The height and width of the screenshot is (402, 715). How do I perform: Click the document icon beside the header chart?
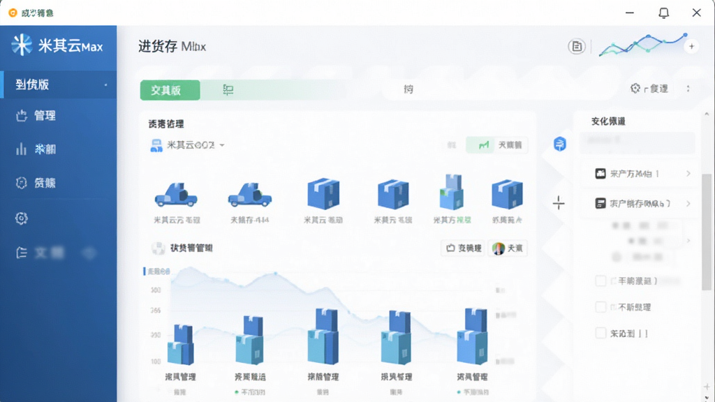coord(576,47)
